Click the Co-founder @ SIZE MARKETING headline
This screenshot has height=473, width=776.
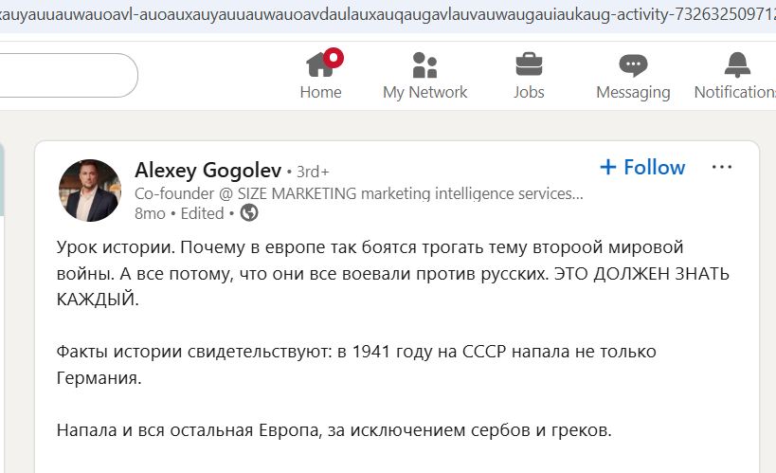click(x=359, y=193)
